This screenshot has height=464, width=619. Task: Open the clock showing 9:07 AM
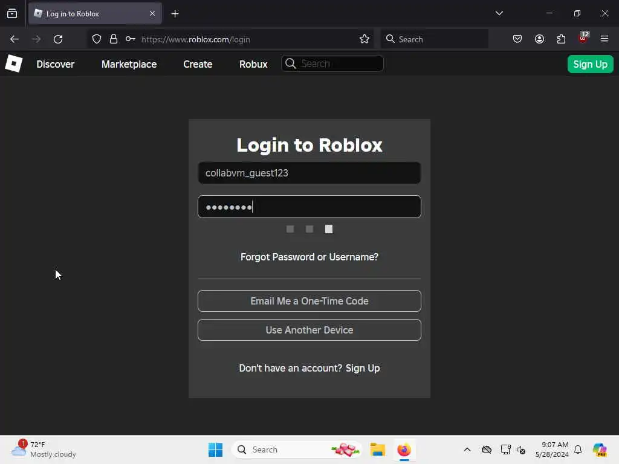[x=552, y=449]
